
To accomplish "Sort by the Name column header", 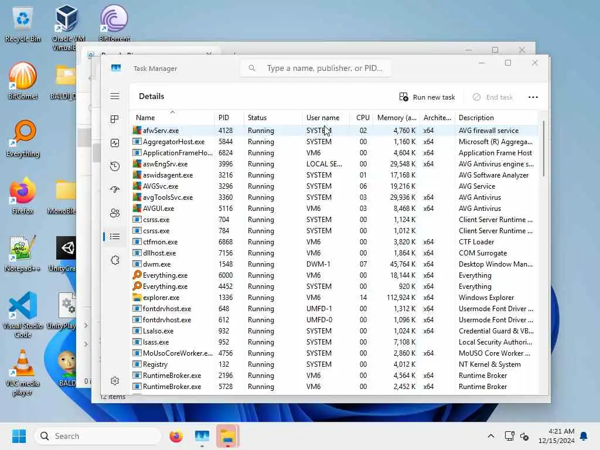I will point(172,117).
